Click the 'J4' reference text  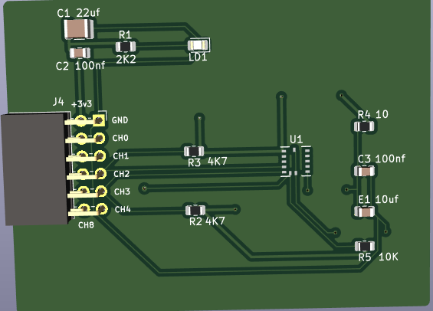click(58, 102)
